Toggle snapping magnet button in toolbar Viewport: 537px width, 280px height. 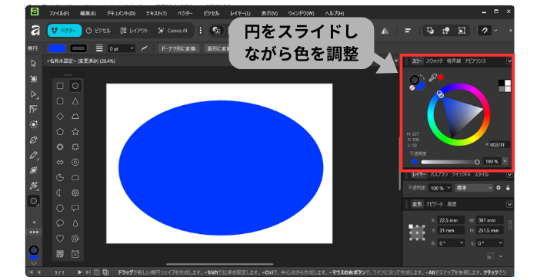484,31
